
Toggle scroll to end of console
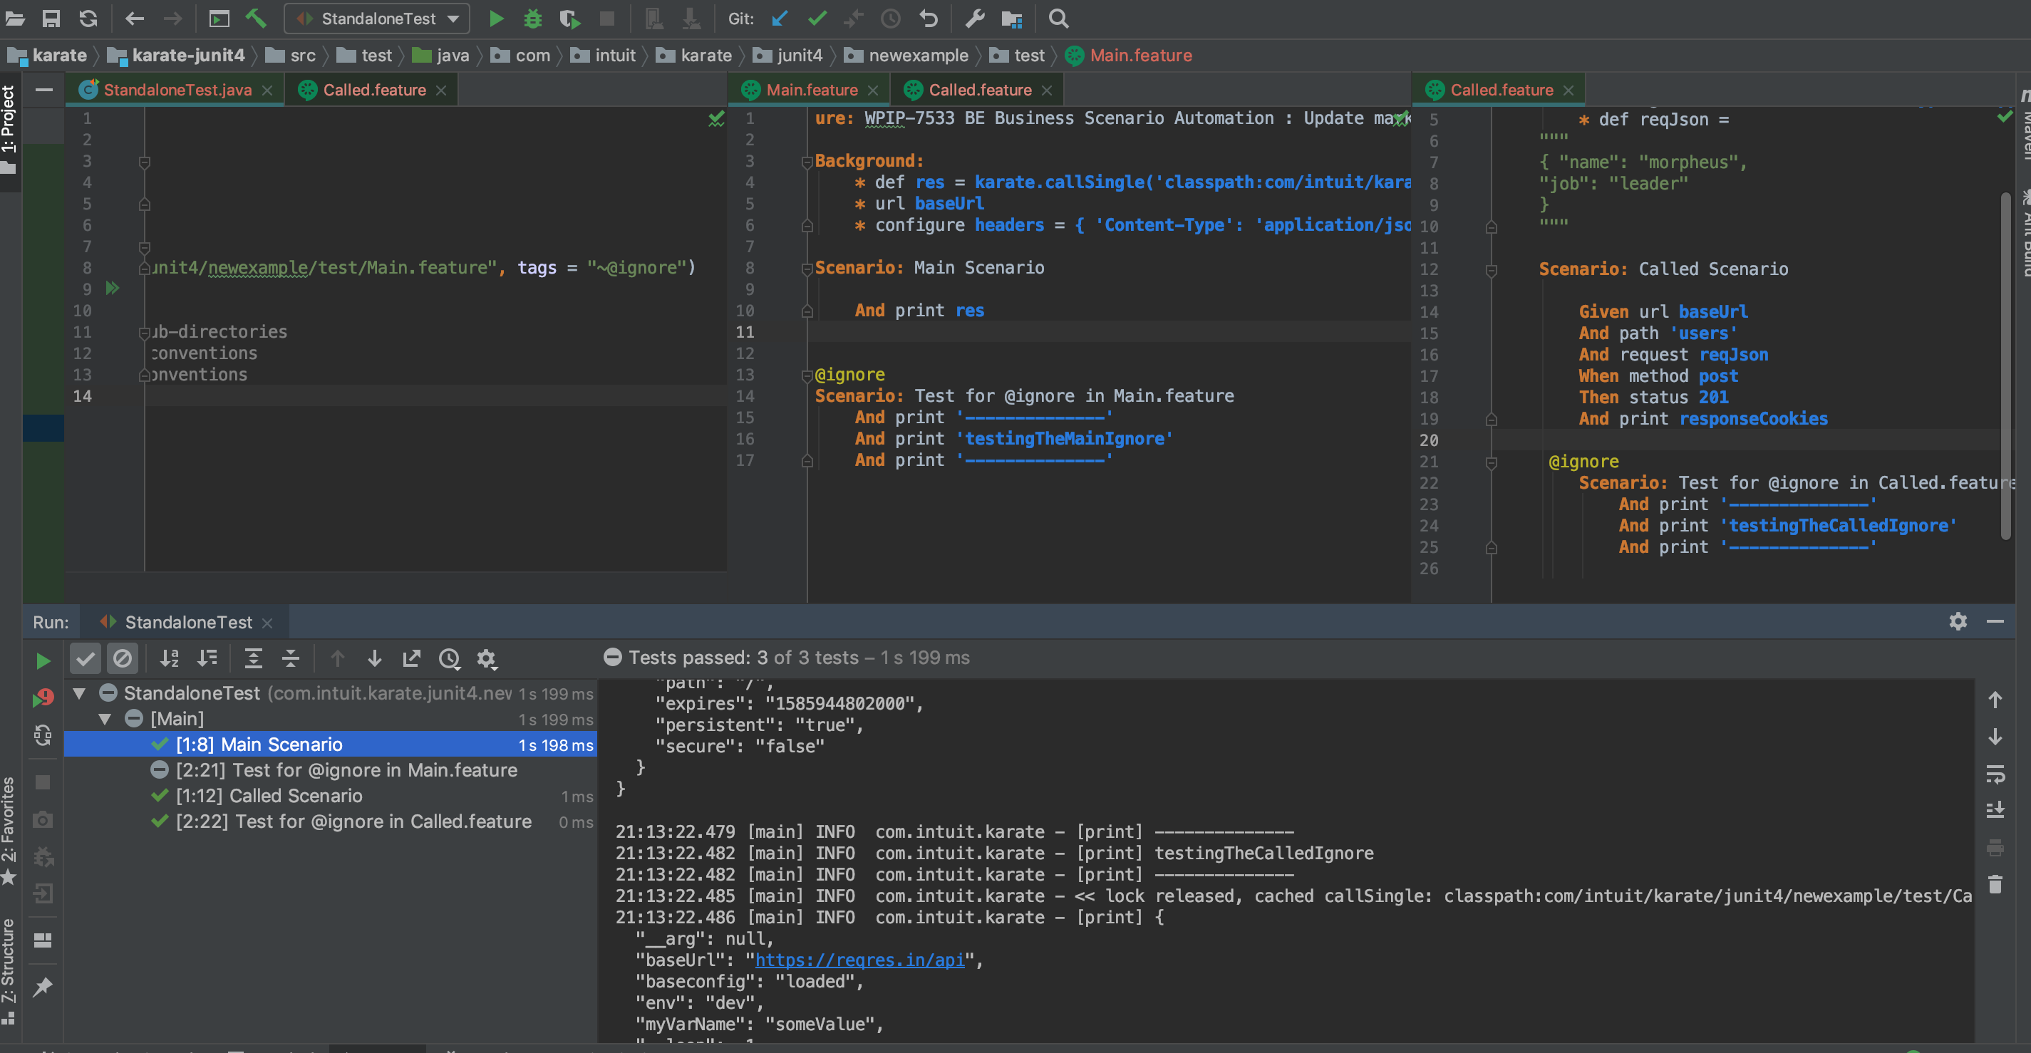click(x=1995, y=810)
